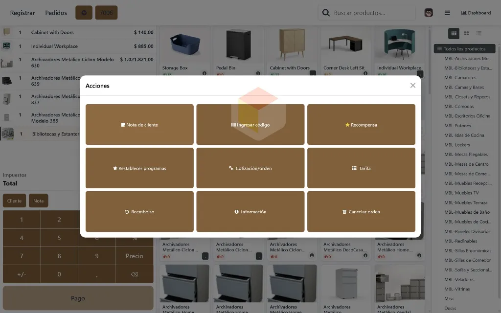Switch to the Pedidos tab
Screen dimensions: 501x313
56,13
